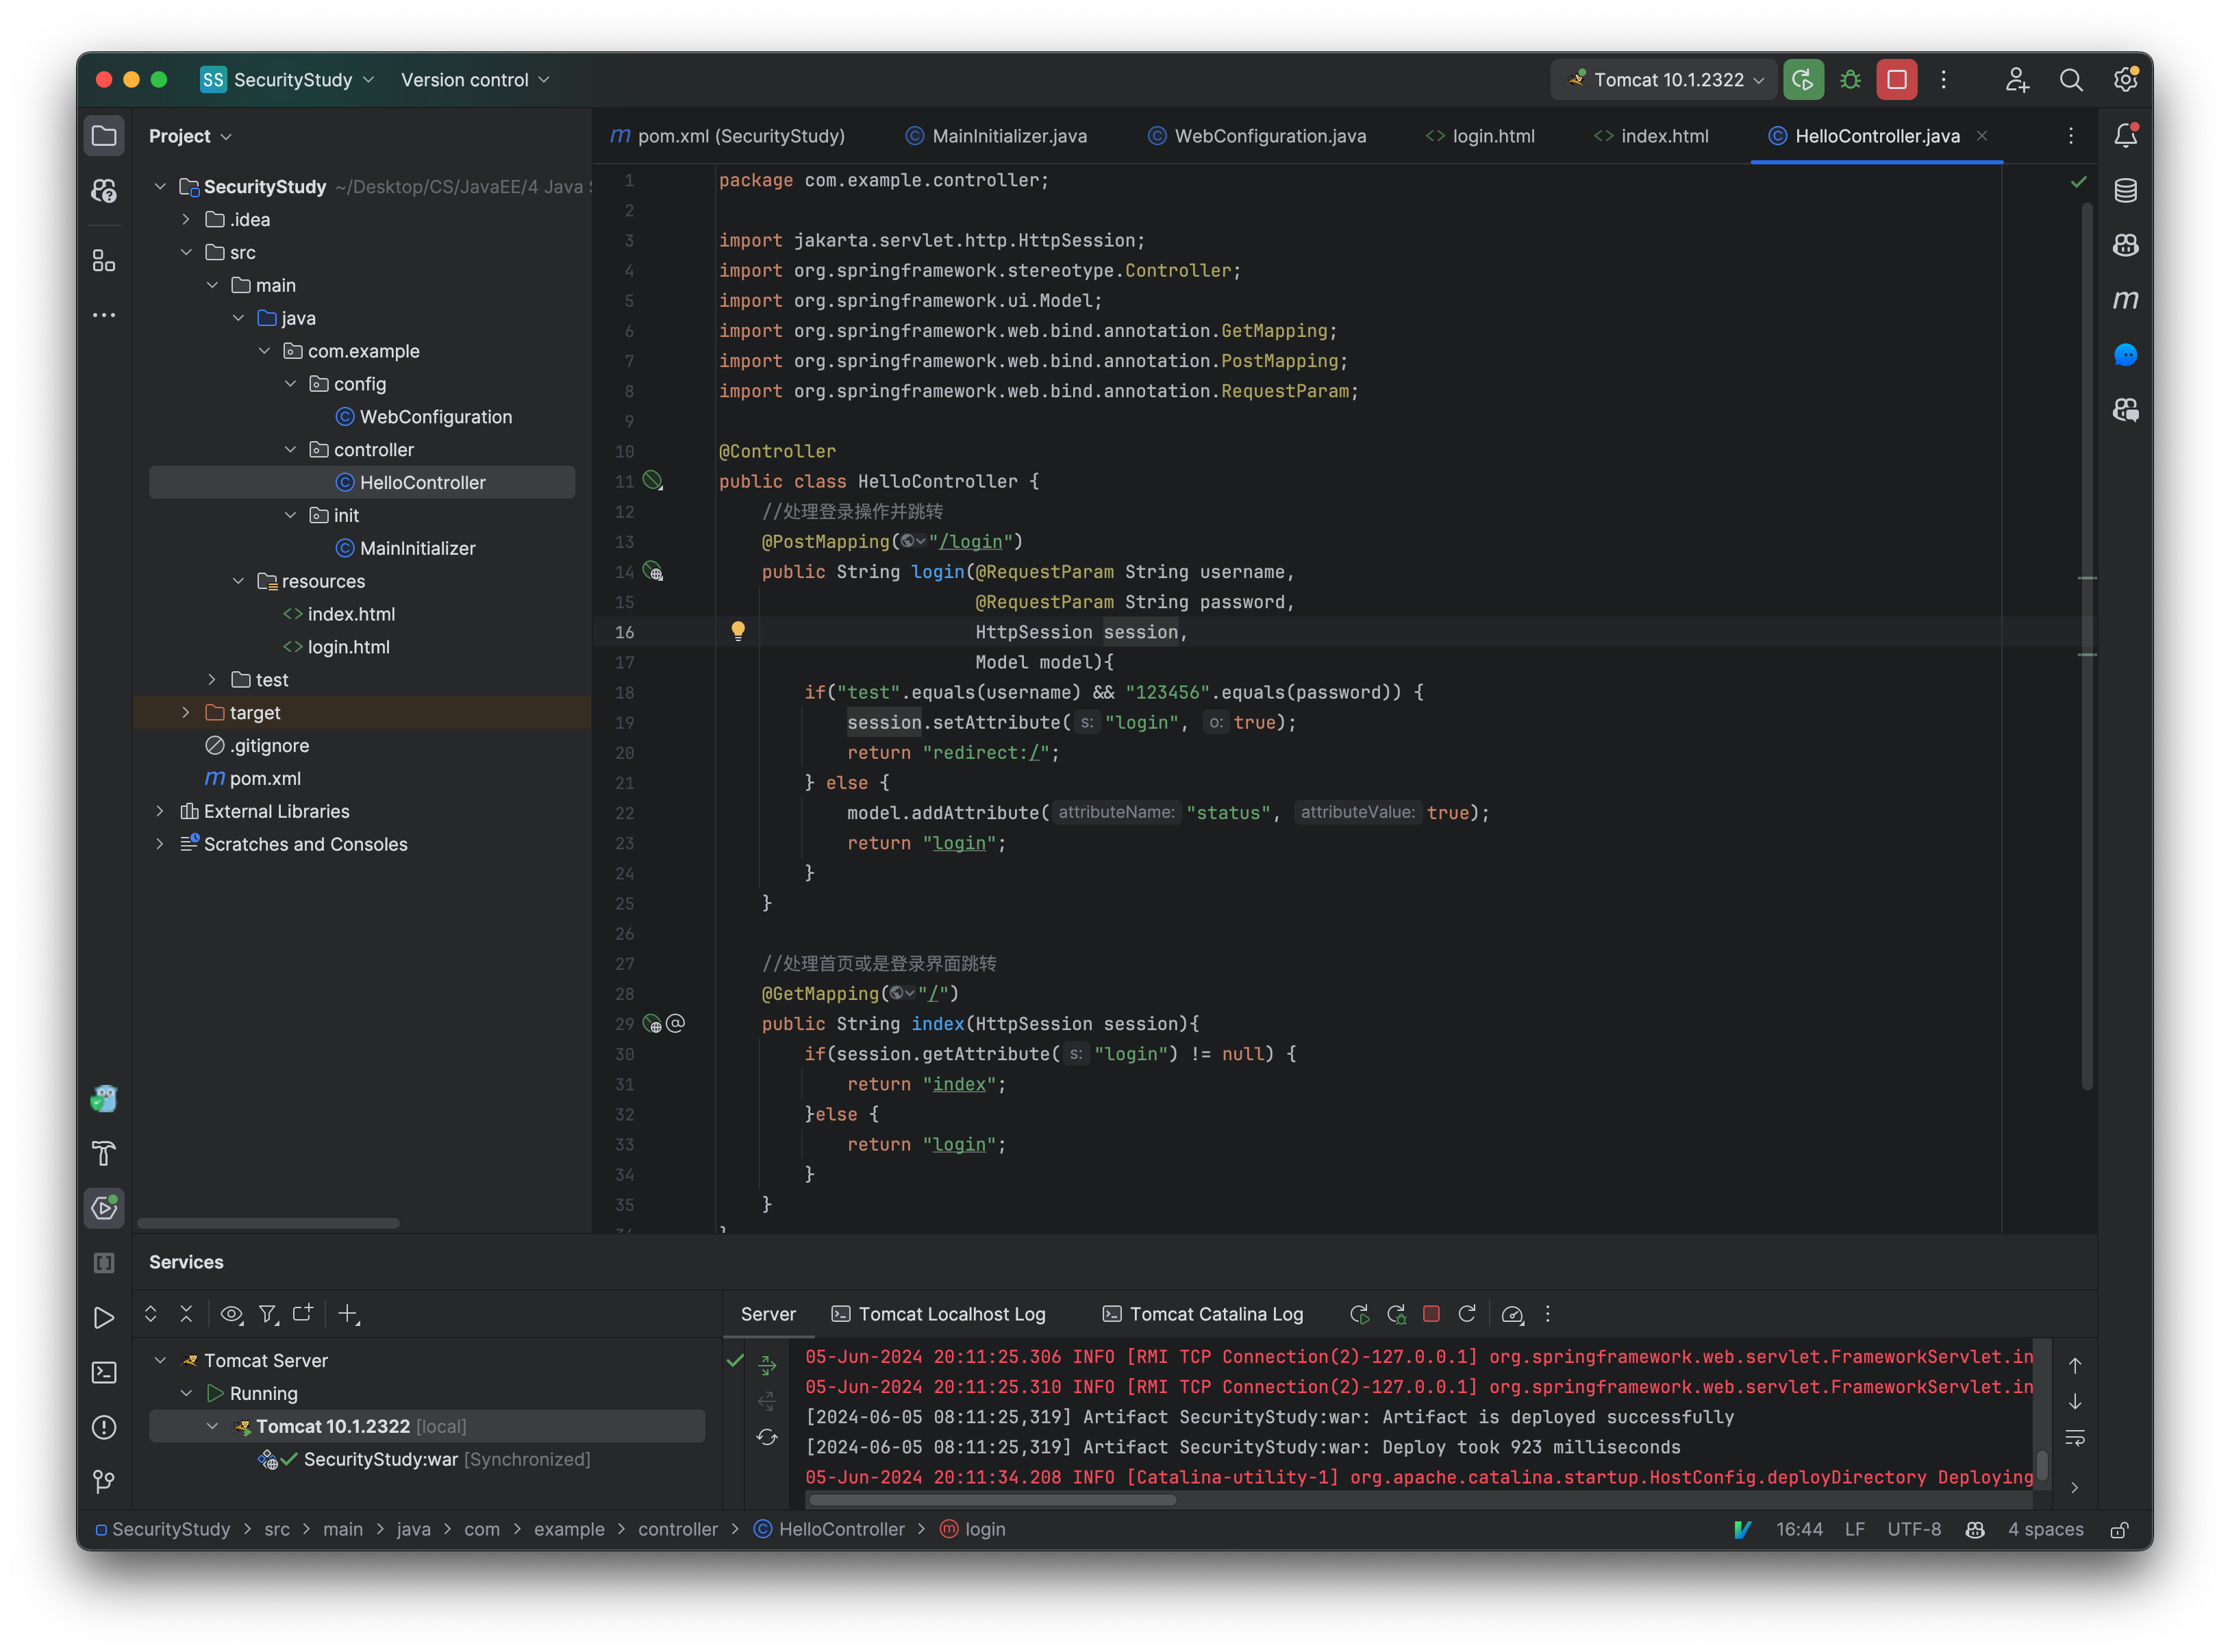Stop the running Tomcat server
This screenshot has width=2230, height=1652.
coord(1897,79)
